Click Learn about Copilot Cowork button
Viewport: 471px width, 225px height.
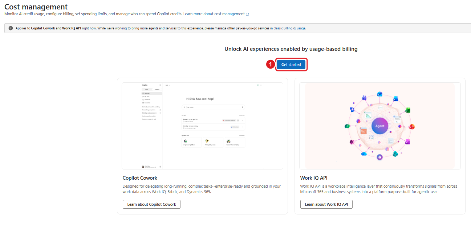tap(151, 204)
